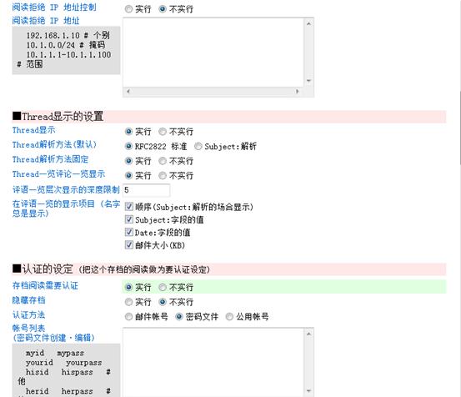Toggle Date:字段的值 checkbox
This screenshot has height=397, width=461.
[128, 233]
